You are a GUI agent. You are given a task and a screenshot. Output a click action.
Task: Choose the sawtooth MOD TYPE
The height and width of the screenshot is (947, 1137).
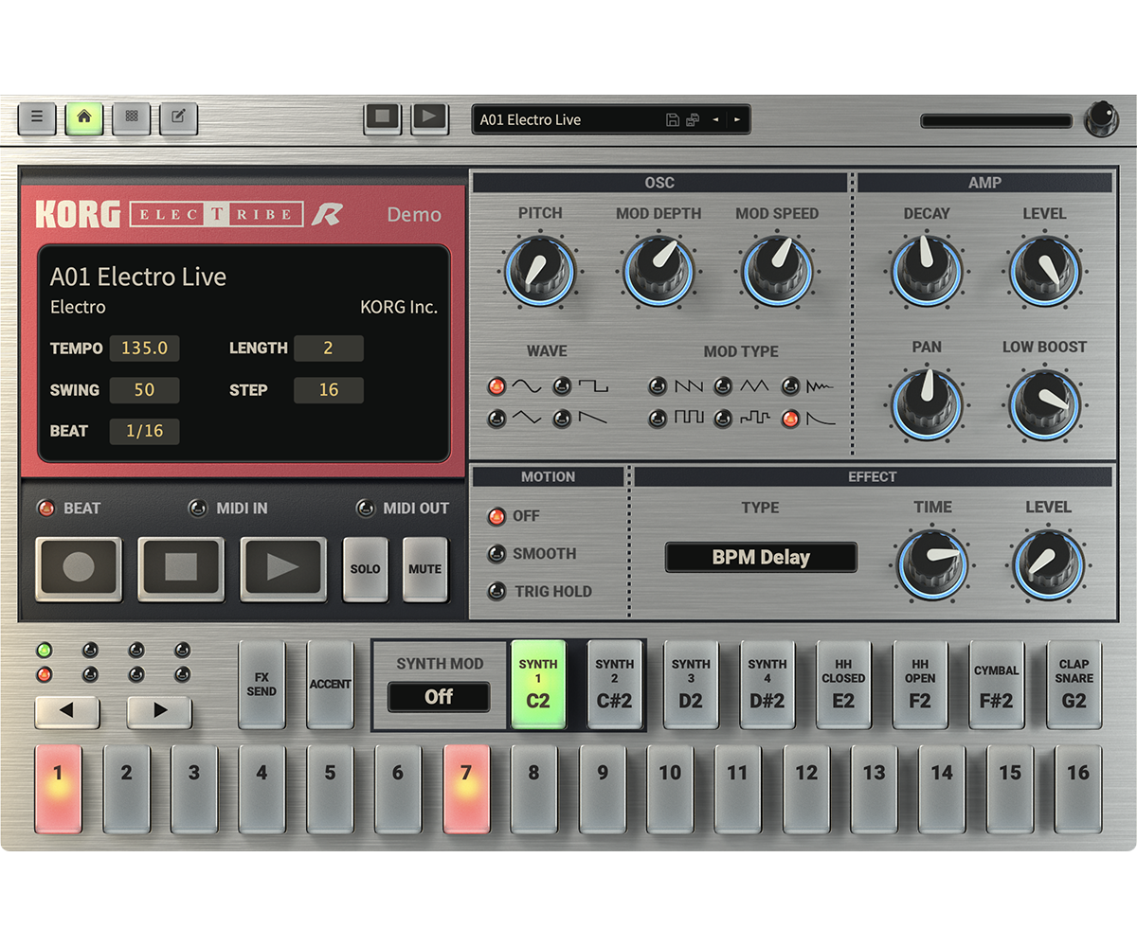[658, 386]
